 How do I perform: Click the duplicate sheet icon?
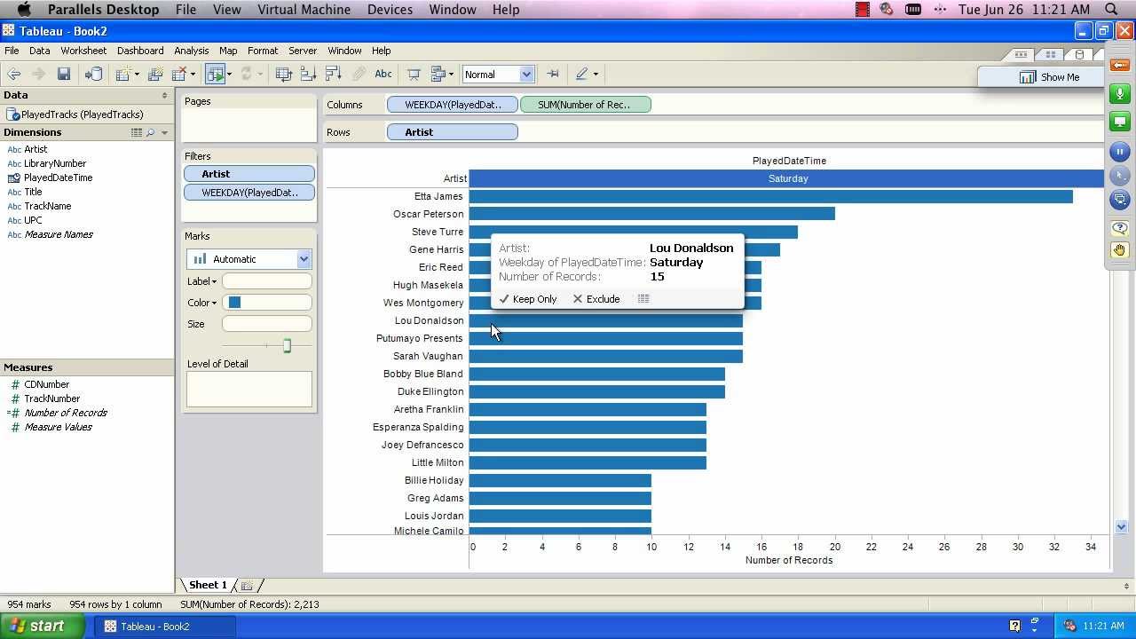[x=155, y=75]
